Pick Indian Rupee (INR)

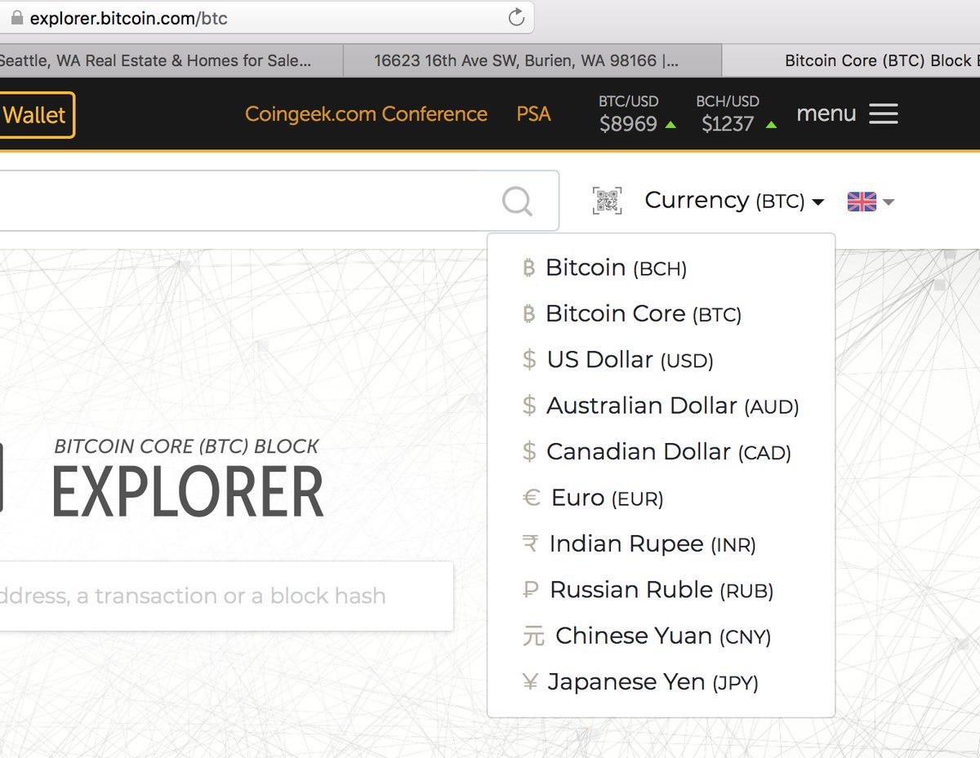(653, 543)
